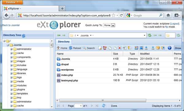Expand the libraries folder in the tree

[11, 73]
